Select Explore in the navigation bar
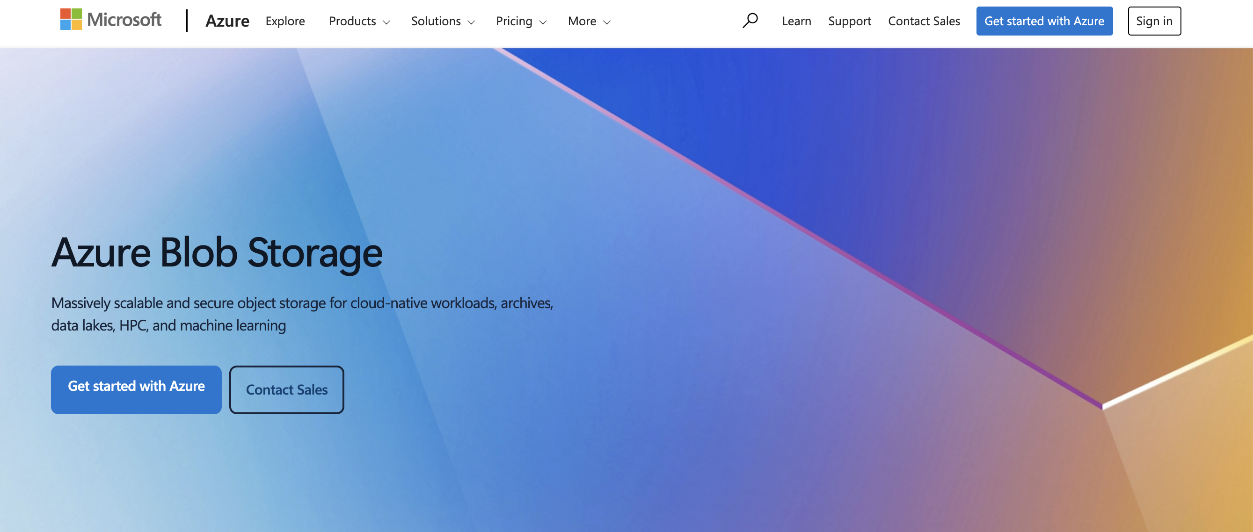 (x=285, y=21)
